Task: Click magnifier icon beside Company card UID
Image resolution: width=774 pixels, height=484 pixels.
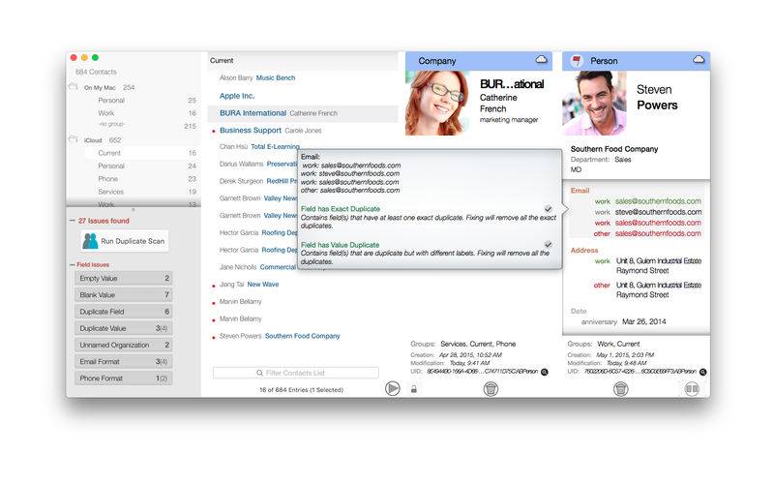Action: [545, 372]
